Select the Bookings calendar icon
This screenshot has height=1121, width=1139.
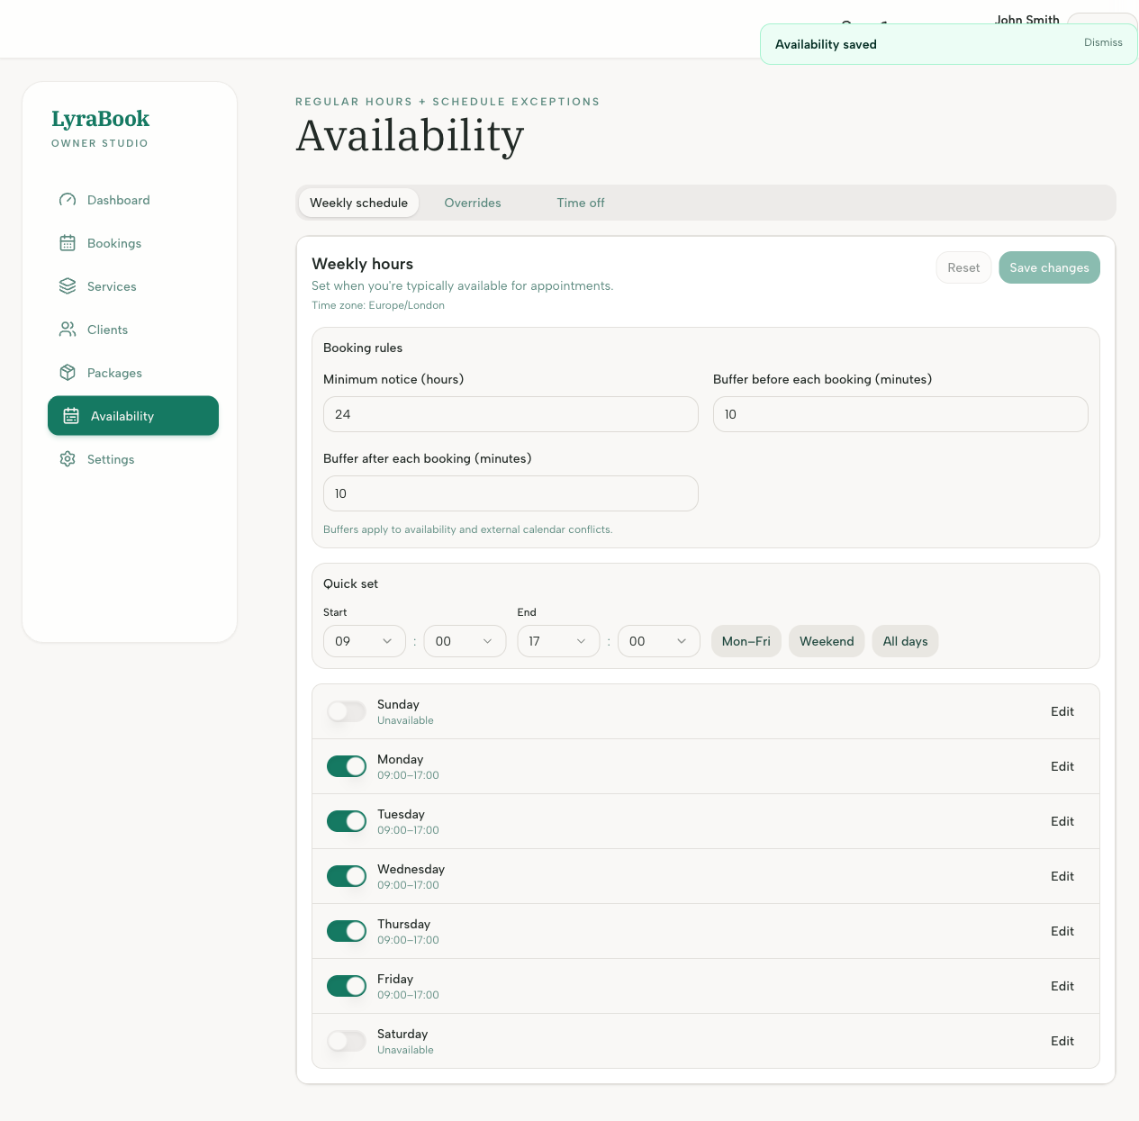pyautogui.click(x=68, y=243)
